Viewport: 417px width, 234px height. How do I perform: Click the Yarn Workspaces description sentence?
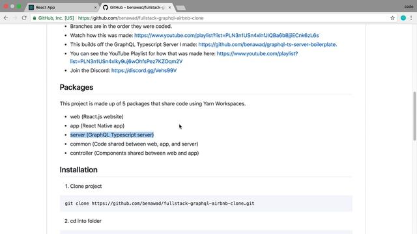pos(152,104)
